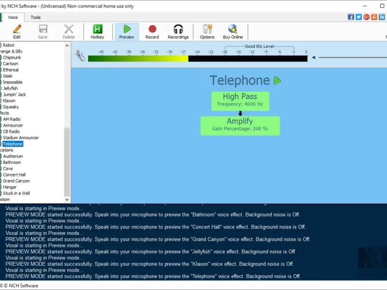This screenshot has height=290, width=387.
Task: Select the Concert Hall voice
Action: point(14,174)
